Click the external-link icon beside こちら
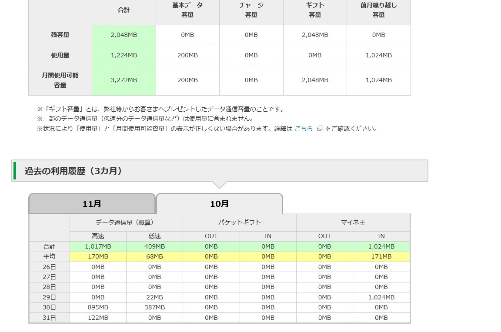This screenshot has height=332, width=501. click(x=320, y=129)
